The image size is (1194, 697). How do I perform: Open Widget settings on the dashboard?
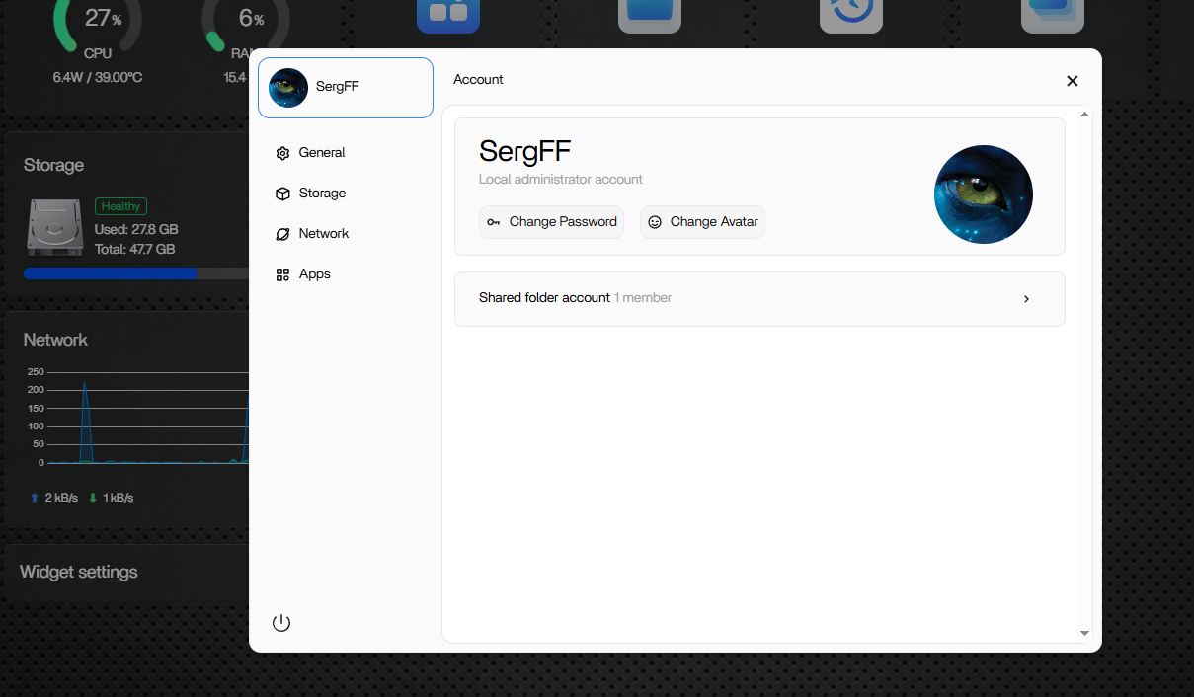pyautogui.click(x=79, y=573)
